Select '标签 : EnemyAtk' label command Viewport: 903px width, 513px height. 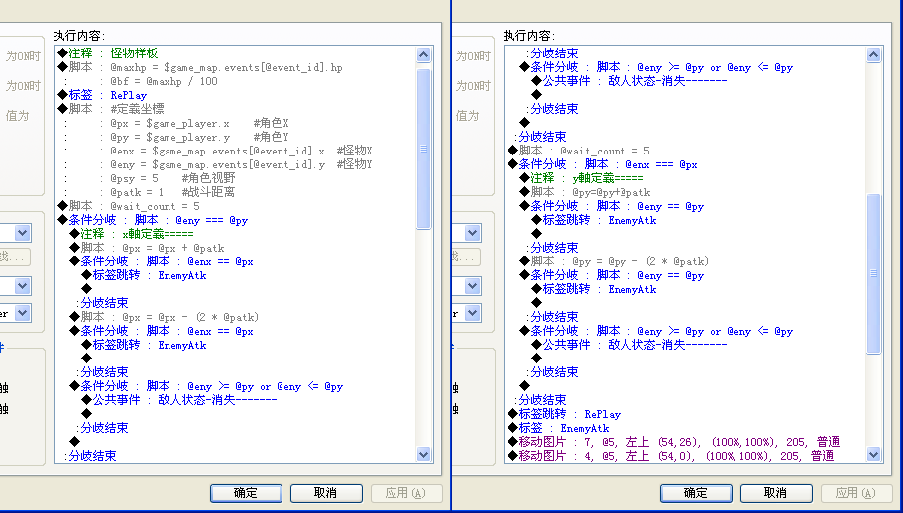[x=558, y=428]
